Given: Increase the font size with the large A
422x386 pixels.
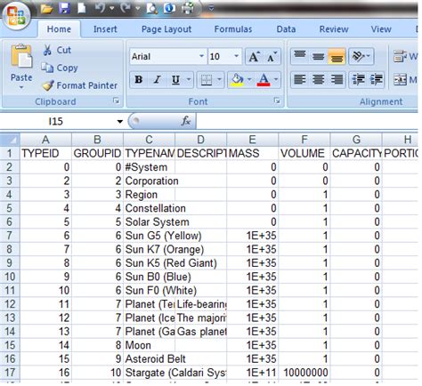Looking at the screenshot, I should tap(254, 56).
